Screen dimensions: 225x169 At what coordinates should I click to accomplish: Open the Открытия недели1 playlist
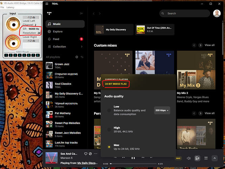coord(64,75)
